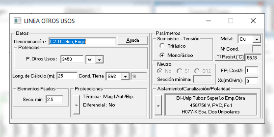Click the Xu(mOh/m) input field
The width and height of the screenshot is (274, 137).
pyautogui.click(x=251, y=81)
